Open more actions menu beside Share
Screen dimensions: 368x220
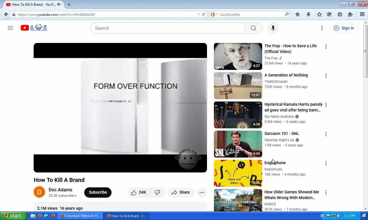[202, 192]
